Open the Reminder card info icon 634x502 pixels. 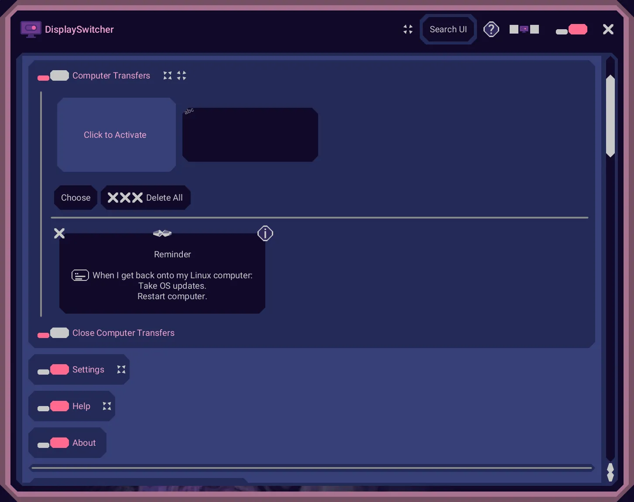pyautogui.click(x=265, y=233)
